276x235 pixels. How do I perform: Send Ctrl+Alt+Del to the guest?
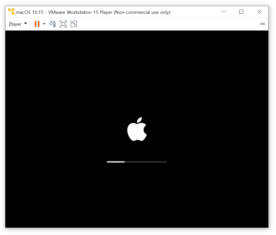coord(53,24)
